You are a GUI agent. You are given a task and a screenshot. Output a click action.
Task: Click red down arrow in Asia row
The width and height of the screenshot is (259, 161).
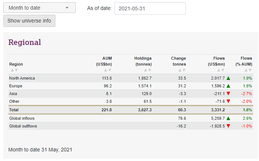pos(228,94)
